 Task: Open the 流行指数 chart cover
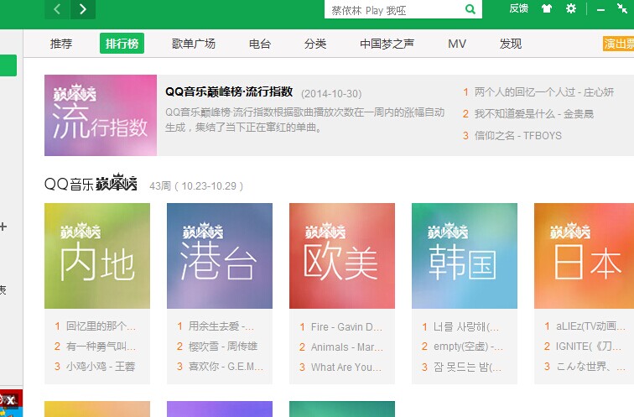[x=101, y=115]
